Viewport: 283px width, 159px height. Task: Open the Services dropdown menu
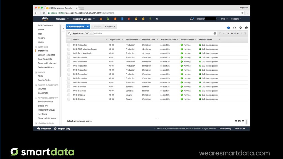(x=62, y=19)
